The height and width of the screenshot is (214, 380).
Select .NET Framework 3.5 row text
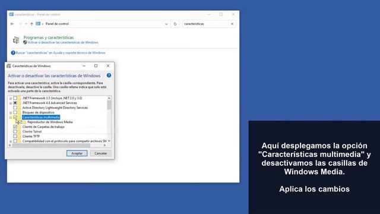click(52, 98)
